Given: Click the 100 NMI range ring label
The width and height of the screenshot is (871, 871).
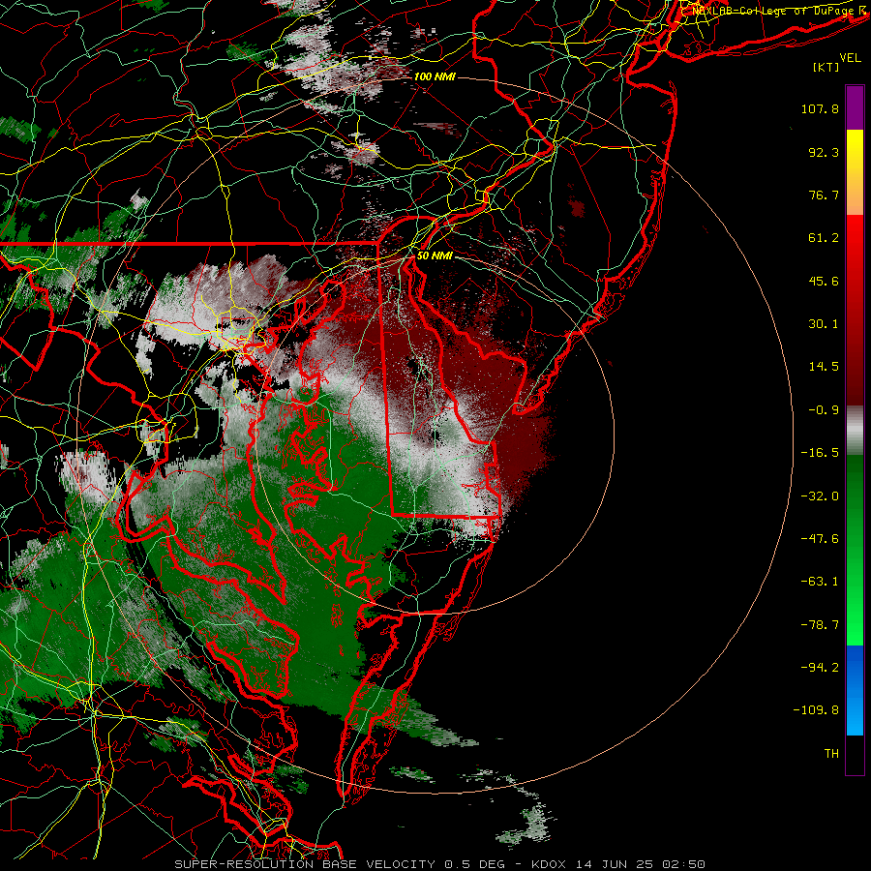Looking at the screenshot, I should [435, 76].
